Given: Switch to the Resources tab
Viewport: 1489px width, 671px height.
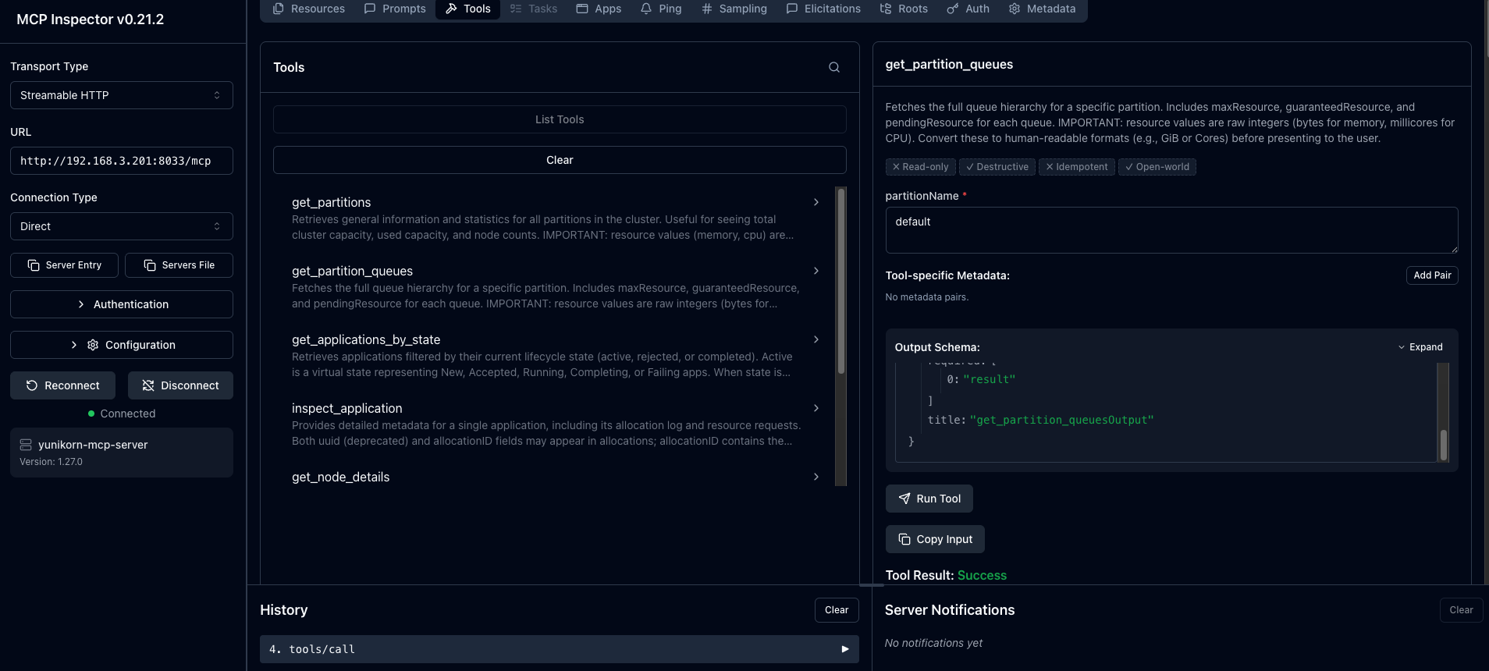Looking at the screenshot, I should (309, 9).
